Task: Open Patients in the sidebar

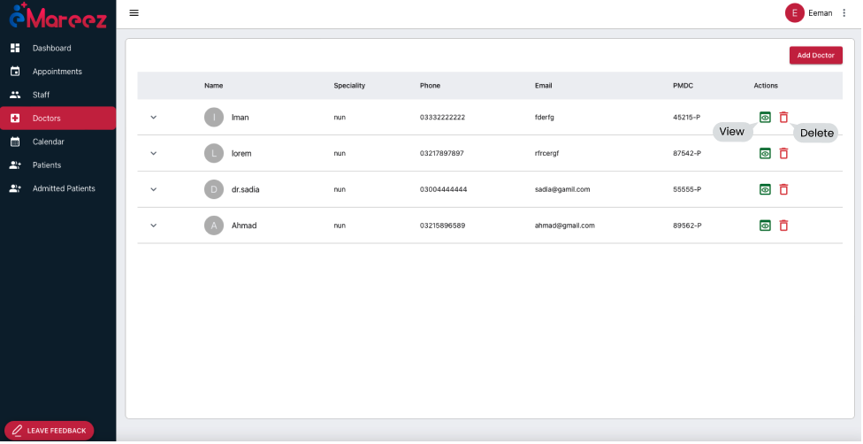Action: coord(57,165)
